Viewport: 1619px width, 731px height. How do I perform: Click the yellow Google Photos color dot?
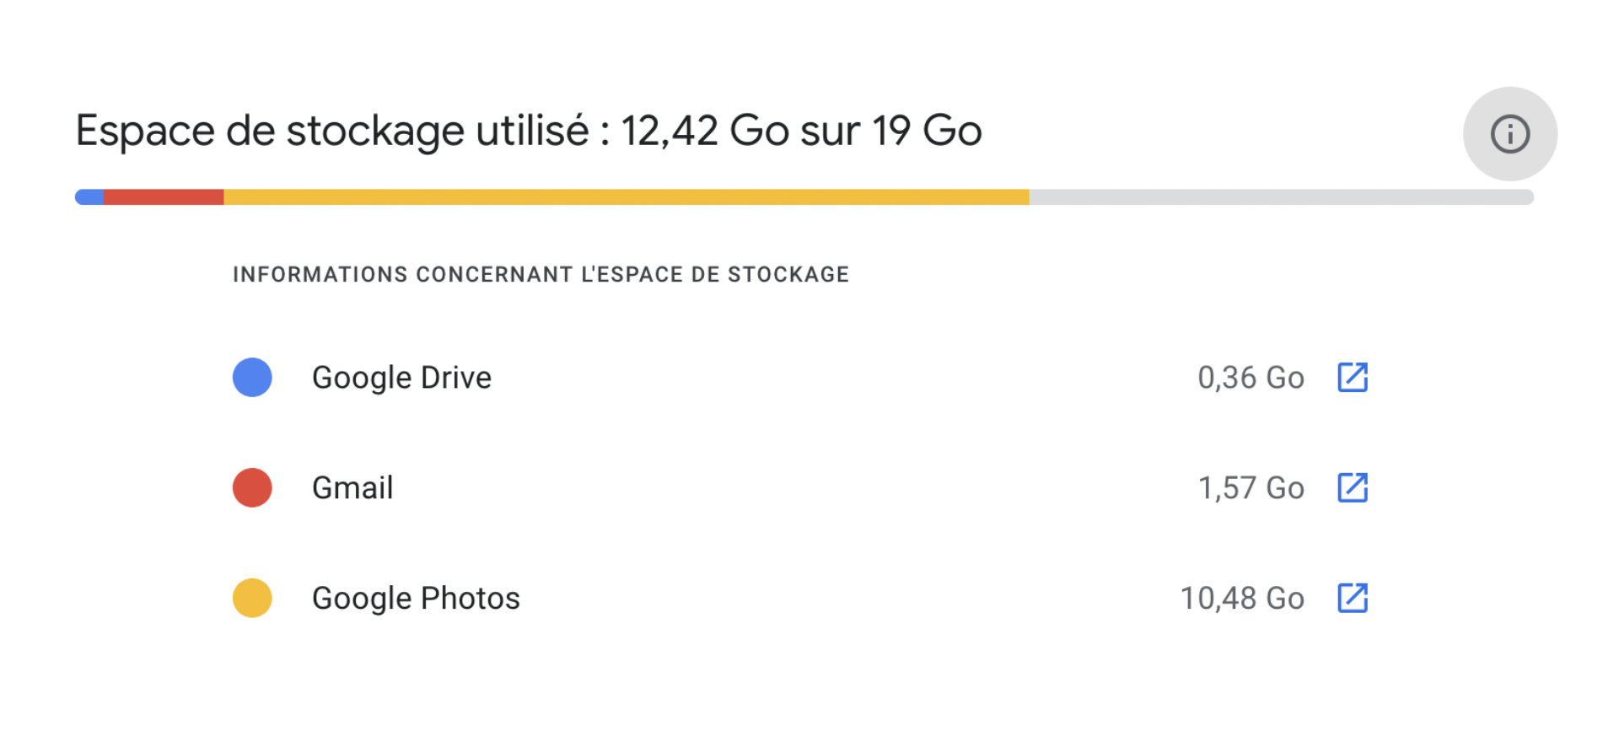click(252, 598)
